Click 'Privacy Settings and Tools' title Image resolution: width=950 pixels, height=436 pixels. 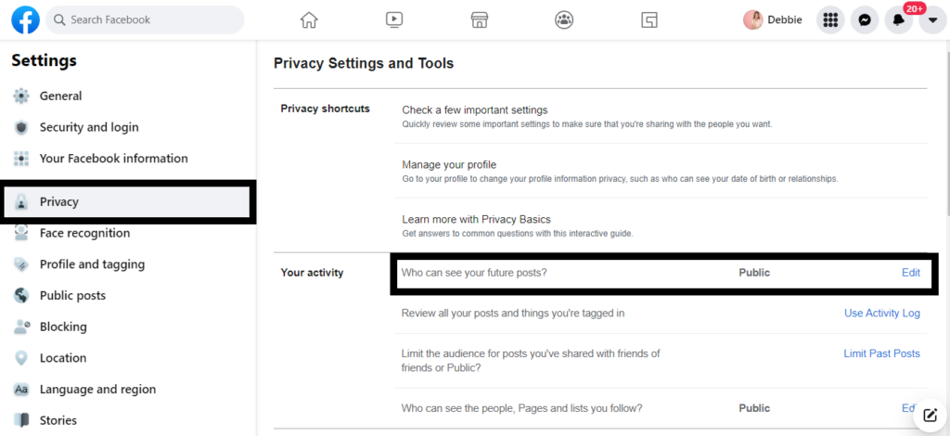click(x=364, y=63)
